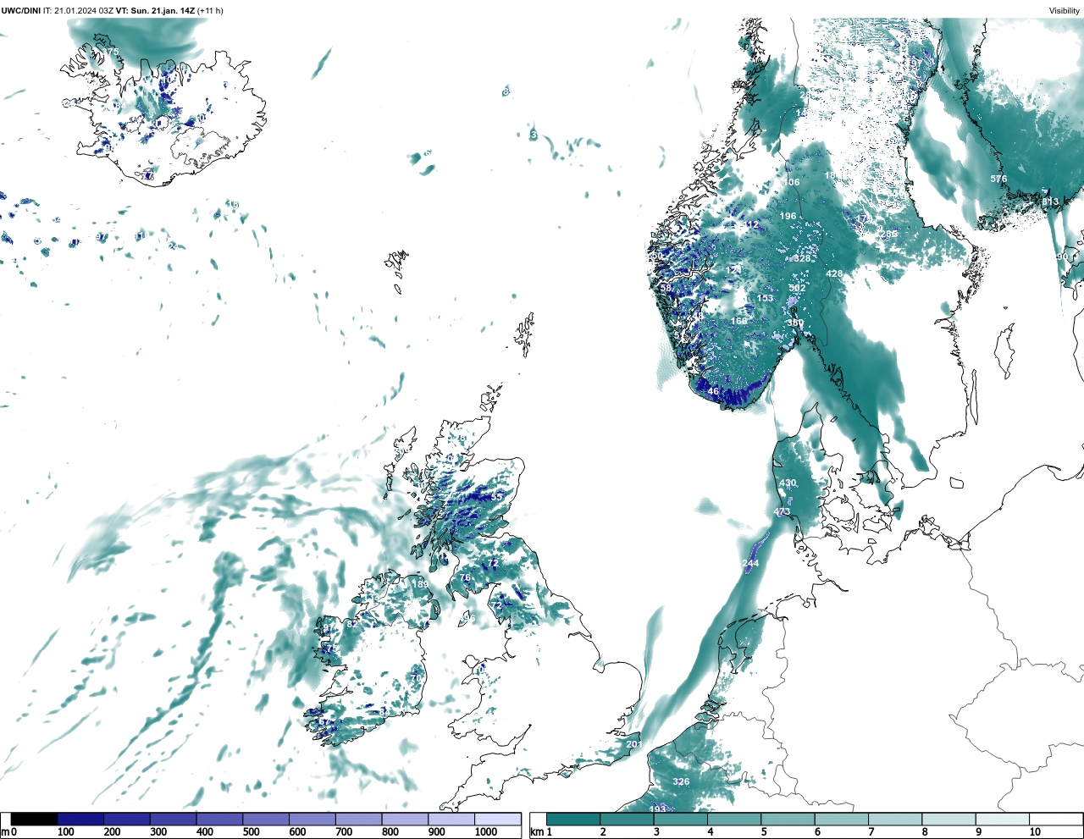Screen dimensions: 1084x839
Task: Click the 576 visibility value over Finland
Action: (998, 179)
